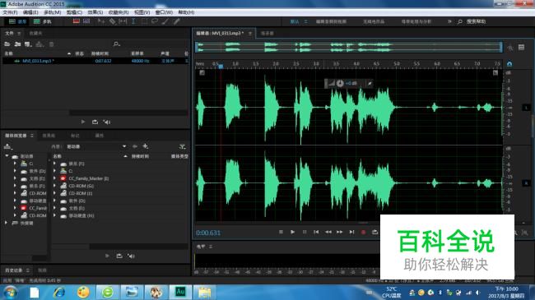Image resolution: width=535 pixels, height=300 pixels.
Task: Toggle Spectral Frequency Display in toolbar
Action: (76, 21)
